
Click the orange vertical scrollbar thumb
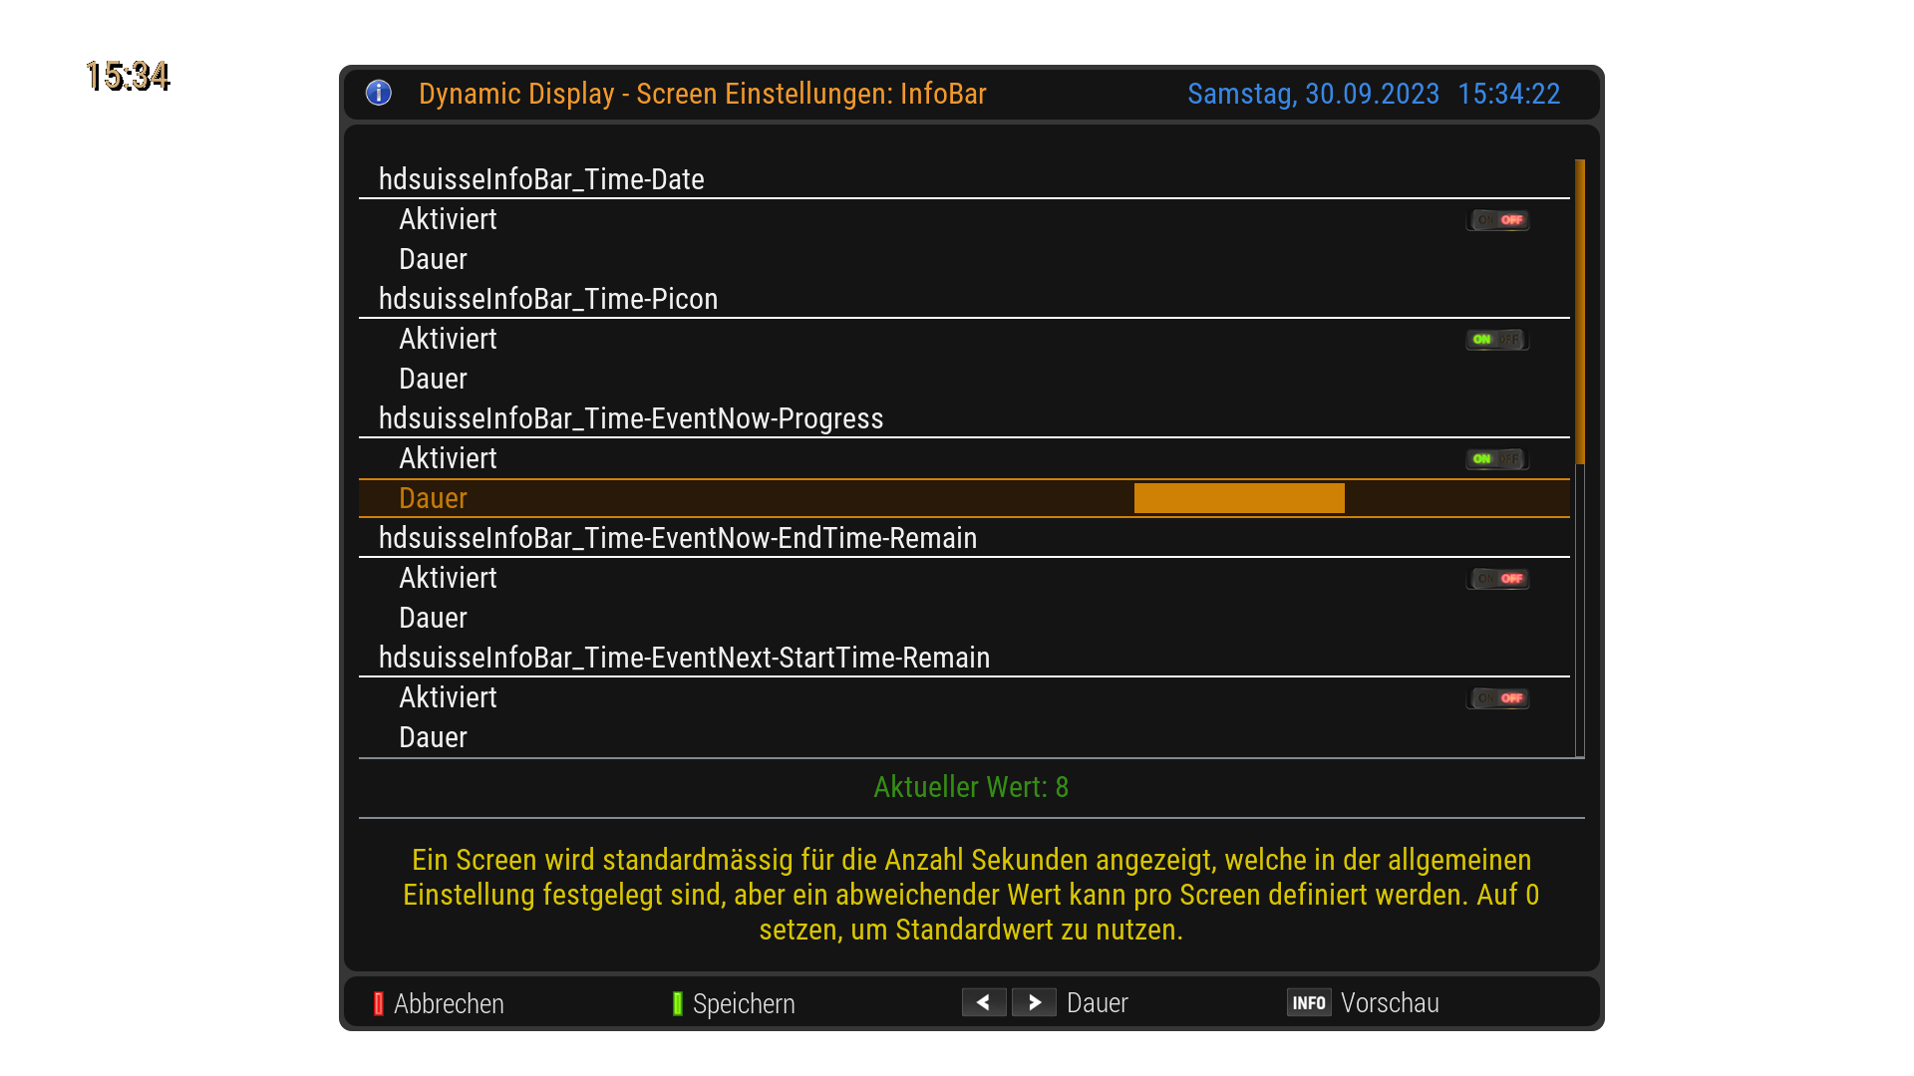click(x=1579, y=311)
